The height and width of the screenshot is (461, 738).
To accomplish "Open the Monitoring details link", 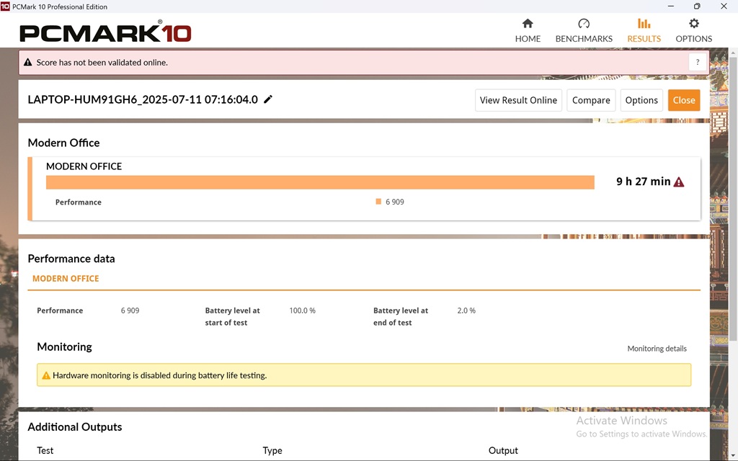I will (x=657, y=349).
